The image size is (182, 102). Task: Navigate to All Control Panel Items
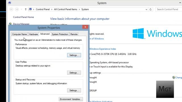tap(65, 9)
